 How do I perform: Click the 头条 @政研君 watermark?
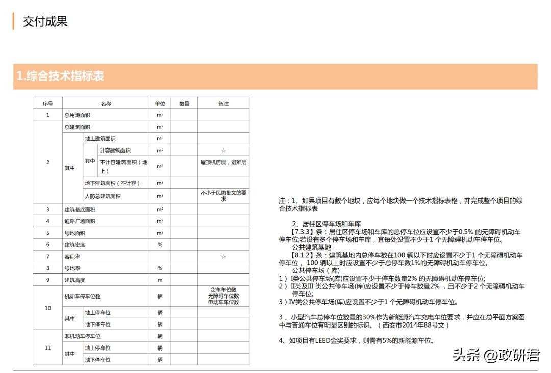tap(496, 355)
